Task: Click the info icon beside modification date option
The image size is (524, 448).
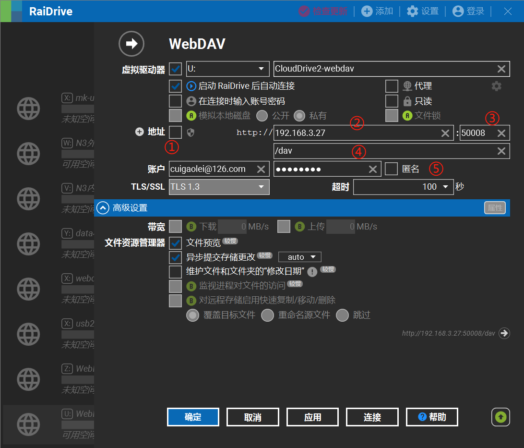Action: (312, 271)
